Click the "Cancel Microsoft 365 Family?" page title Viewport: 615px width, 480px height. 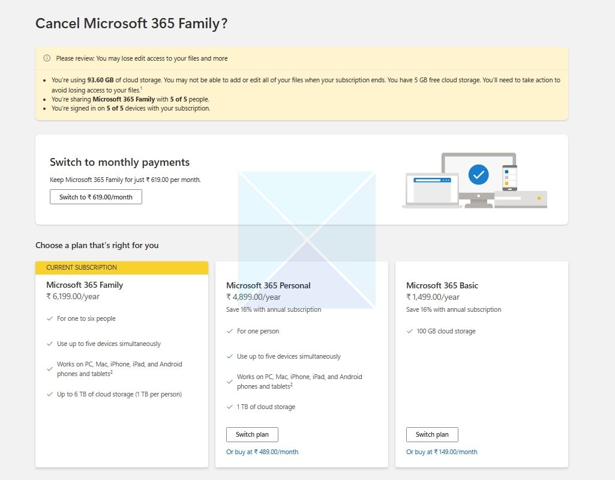point(131,23)
